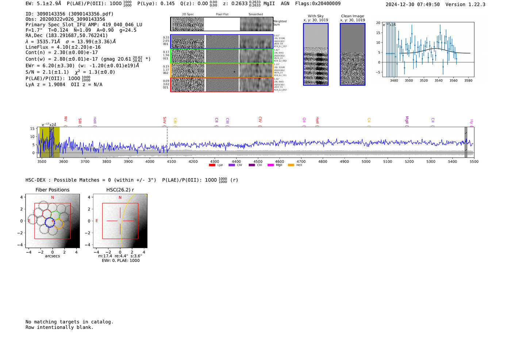Click the Version 1.22.3 label
The height and width of the screenshot is (347, 511).
[x=465, y=4]
